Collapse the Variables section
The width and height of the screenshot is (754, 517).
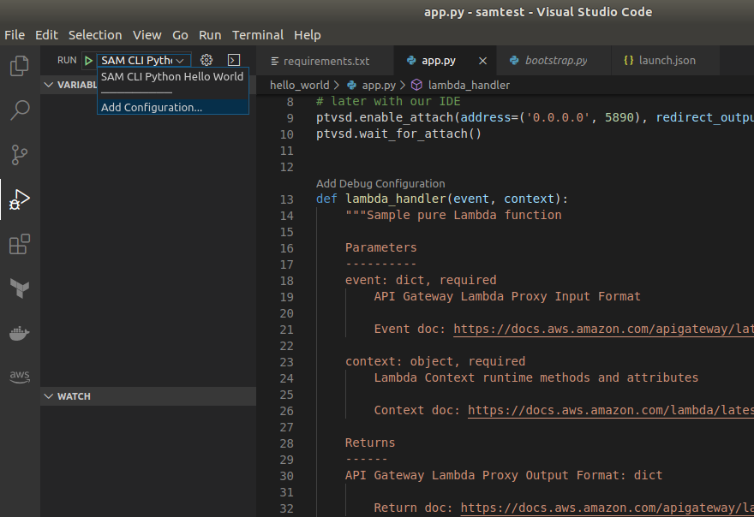tap(49, 85)
